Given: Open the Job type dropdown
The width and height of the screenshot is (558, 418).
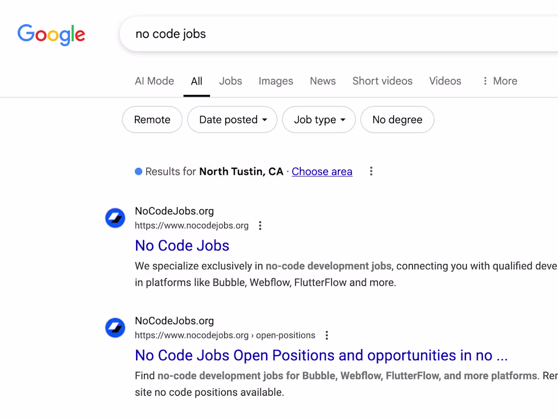Looking at the screenshot, I should click(319, 120).
